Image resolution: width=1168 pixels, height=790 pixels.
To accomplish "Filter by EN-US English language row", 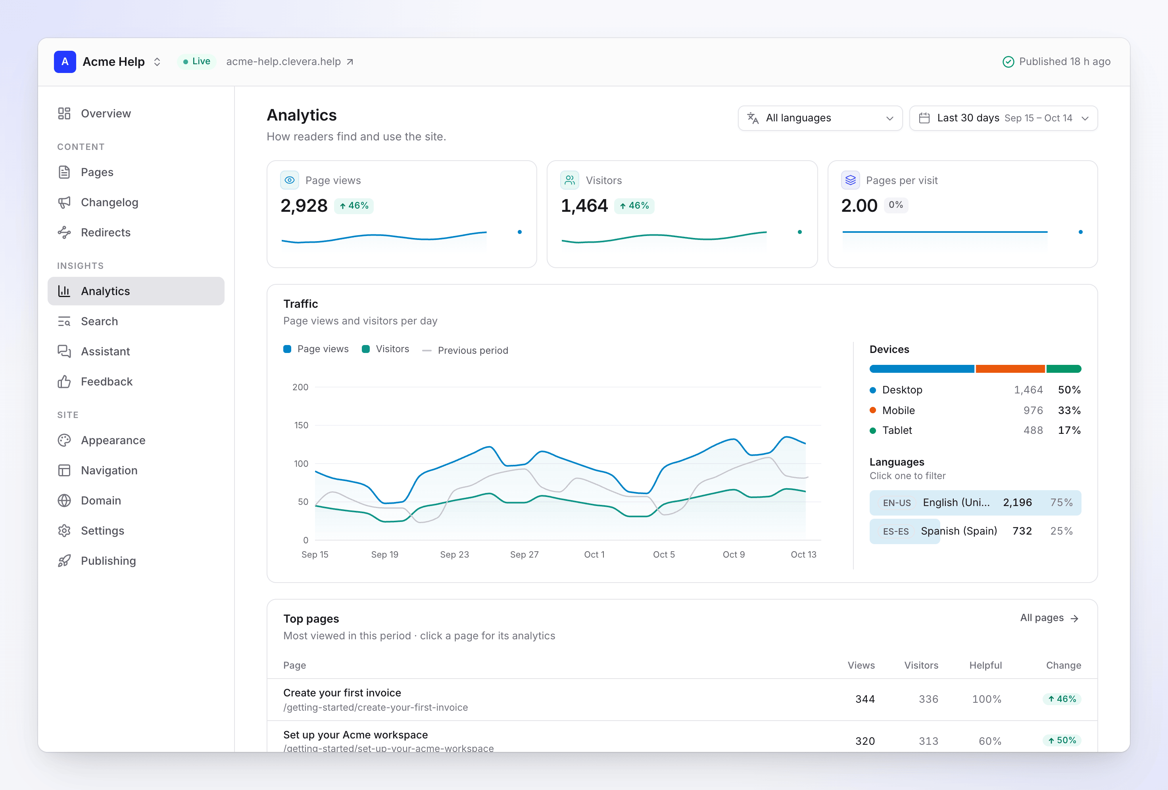I will click(975, 503).
